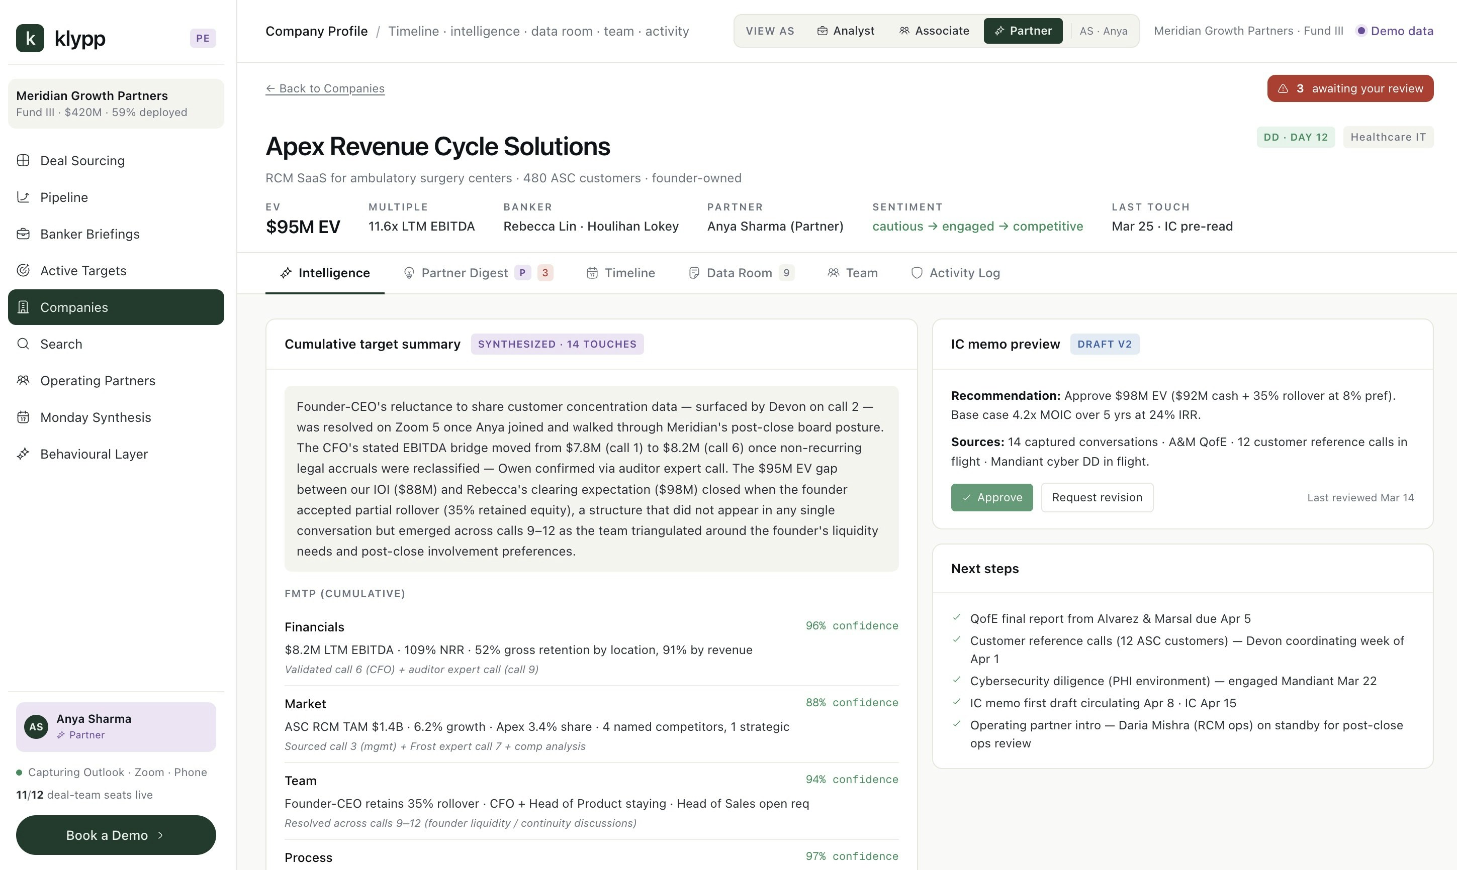This screenshot has width=1457, height=870.
Task: Open Behavioural Layer from sidebar
Action: tap(116, 454)
